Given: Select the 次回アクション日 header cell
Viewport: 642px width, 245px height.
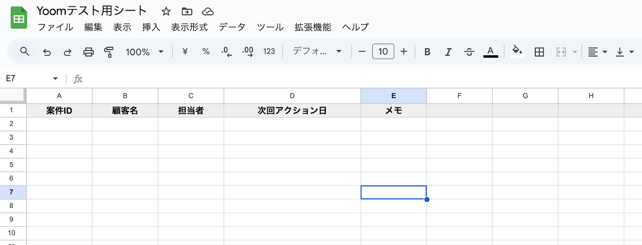Looking at the screenshot, I should [292, 110].
